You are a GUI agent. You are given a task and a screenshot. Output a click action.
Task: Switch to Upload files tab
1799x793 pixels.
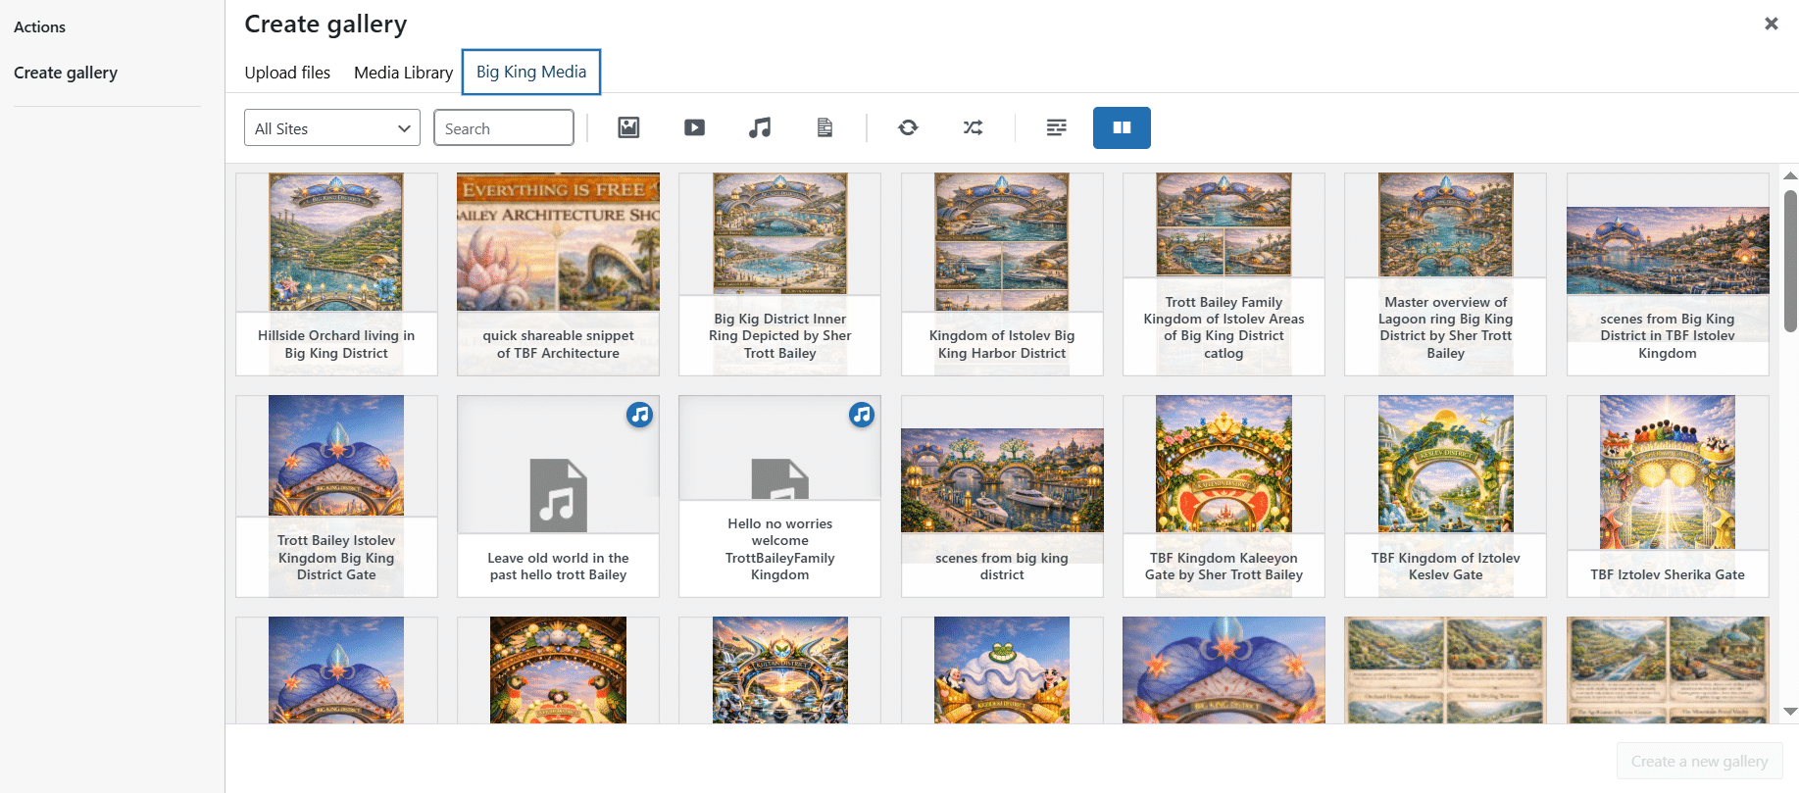pyautogui.click(x=287, y=73)
